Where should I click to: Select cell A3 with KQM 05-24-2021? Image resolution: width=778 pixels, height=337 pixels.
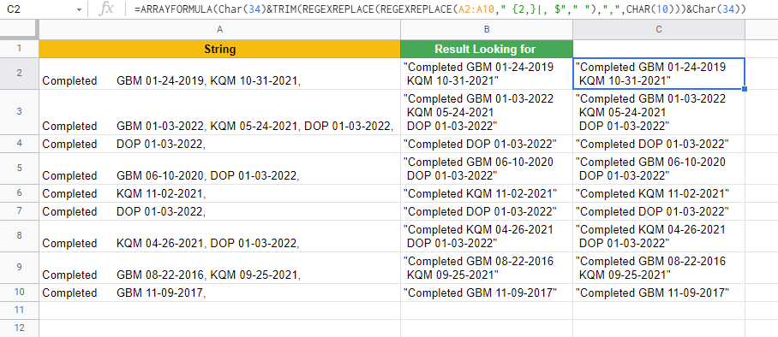click(220, 112)
